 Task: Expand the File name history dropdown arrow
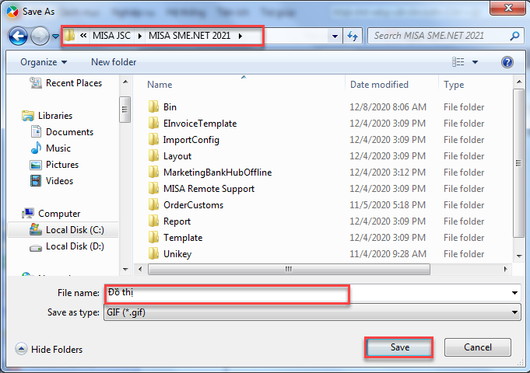coord(514,293)
